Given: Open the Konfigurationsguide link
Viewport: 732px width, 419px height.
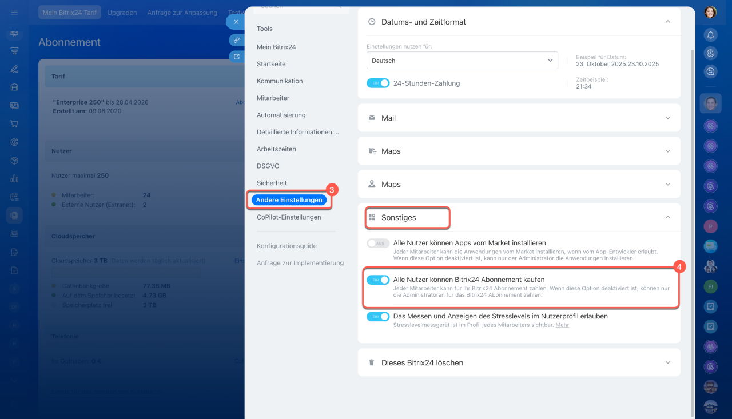Looking at the screenshot, I should [x=287, y=246].
